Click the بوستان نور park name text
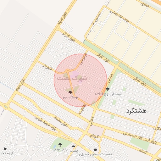 [x=70, y=97]
